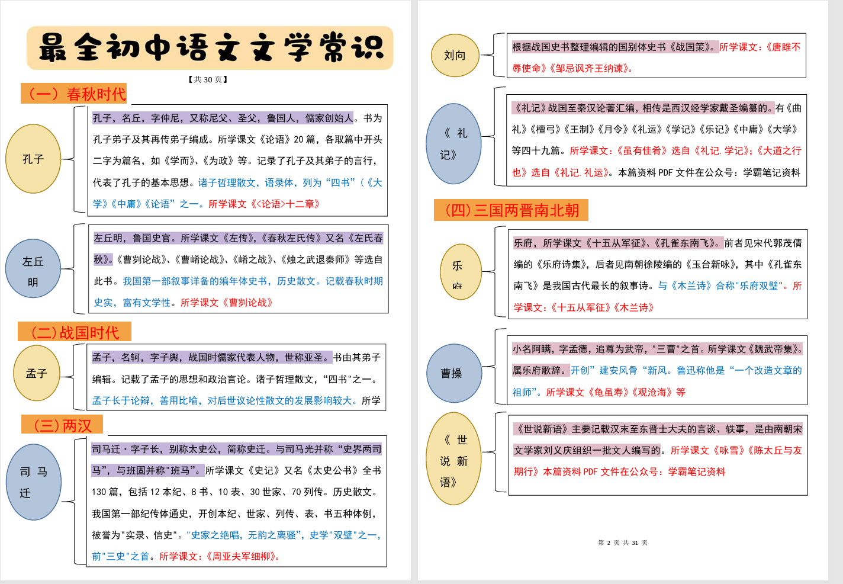Click red text 《邹忌讽齐王纳谏》
Image resolution: width=843 pixels, height=584 pixels.
(x=591, y=68)
